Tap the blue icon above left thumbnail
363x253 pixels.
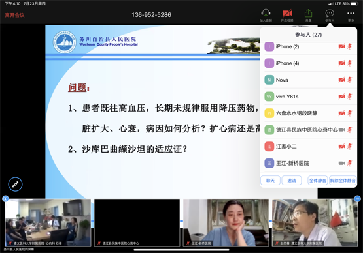coord(5,198)
